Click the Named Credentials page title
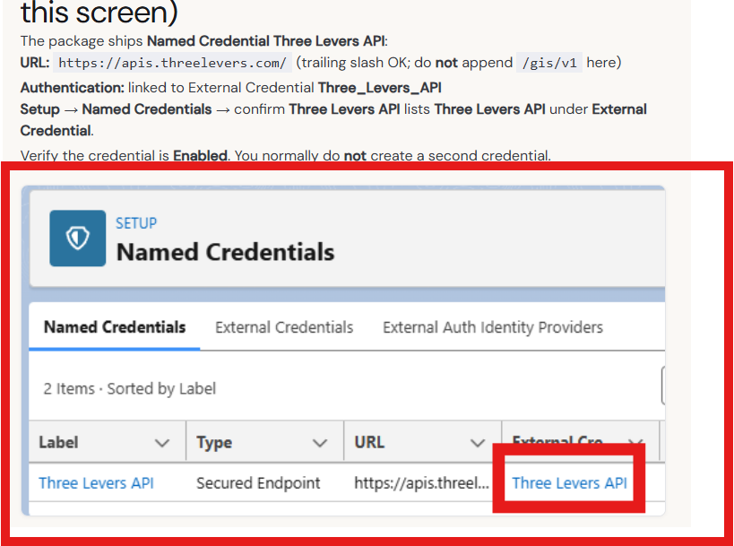This screenshot has width=734, height=546. [225, 252]
